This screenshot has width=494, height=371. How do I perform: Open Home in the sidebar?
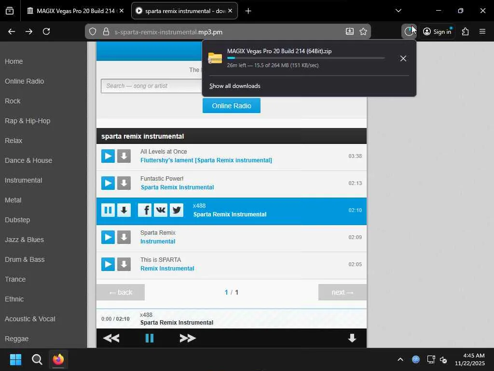coord(14,61)
